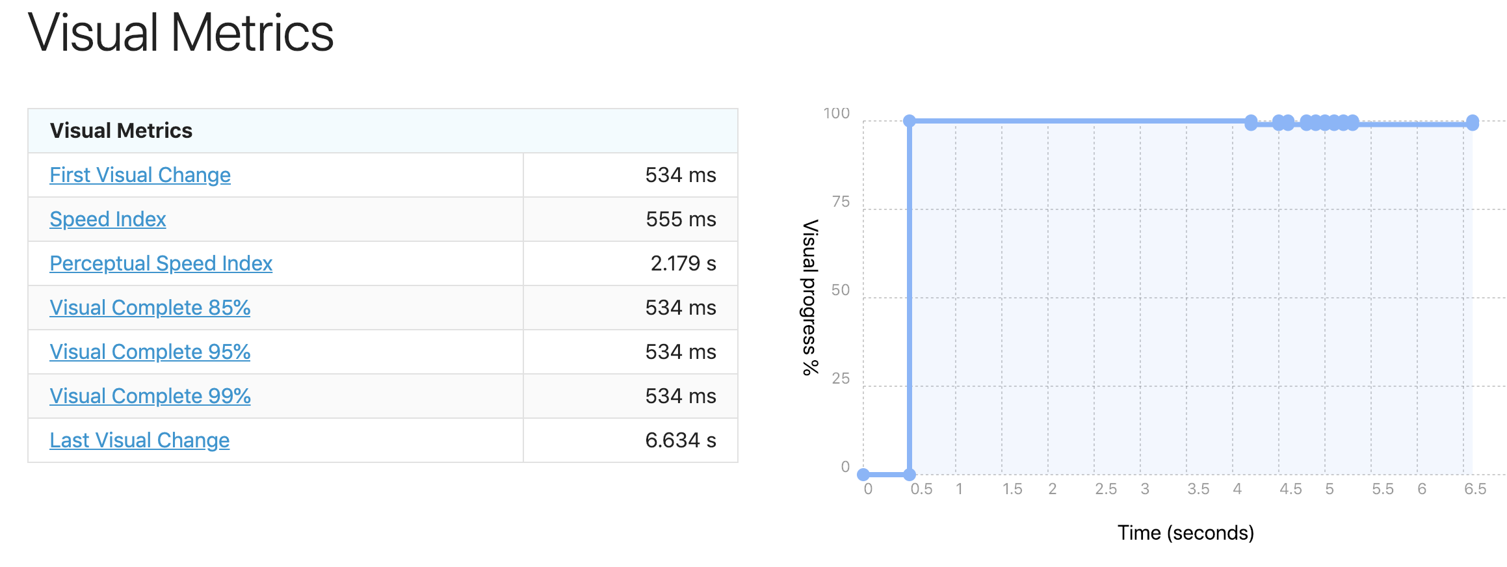The height and width of the screenshot is (567, 1507).
Task: Click the chart point at 0% near 0.5 seconds
Action: coord(910,475)
